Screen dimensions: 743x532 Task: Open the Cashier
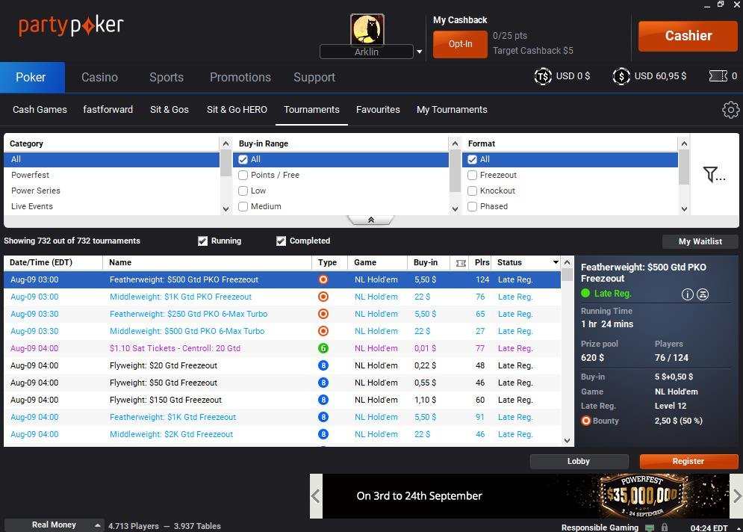[688, 35]
